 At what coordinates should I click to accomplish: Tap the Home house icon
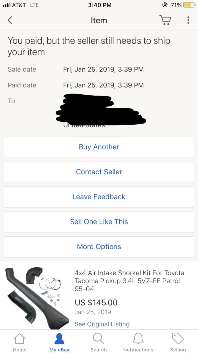(x=20, y=339)
